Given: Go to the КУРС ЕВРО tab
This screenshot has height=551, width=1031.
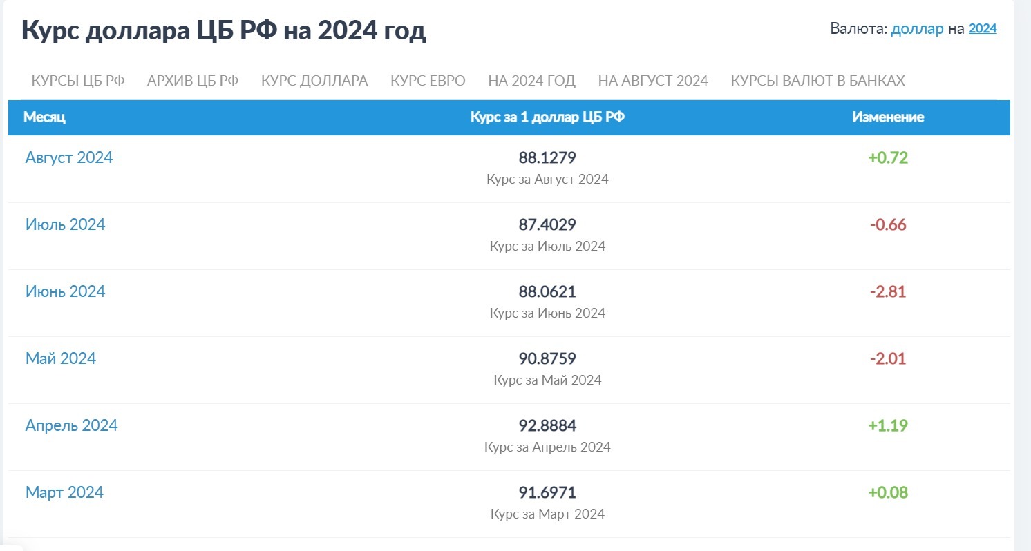Looking at the screenshot, I should 428,81.
